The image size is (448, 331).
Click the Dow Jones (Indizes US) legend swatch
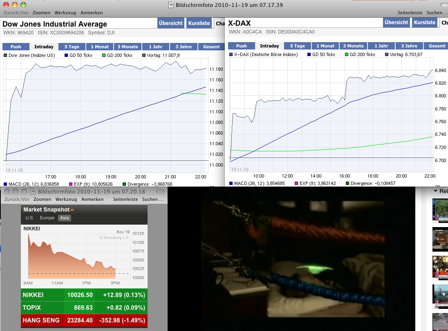click(5, 55)
